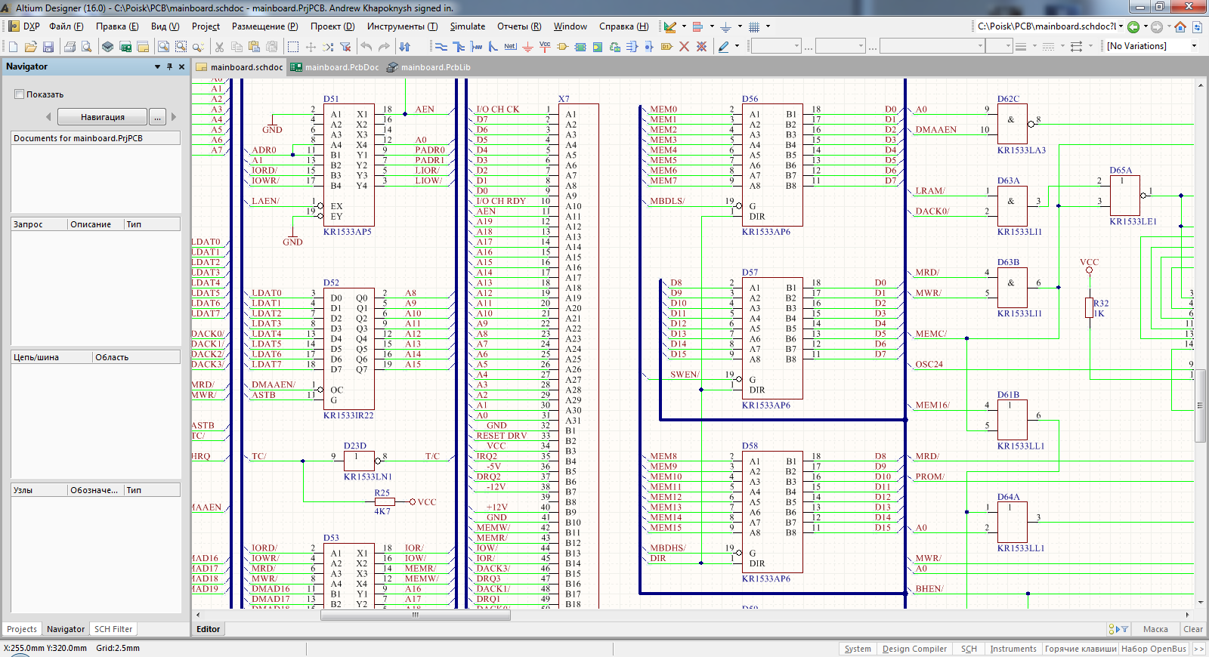Toggle the Navigator panel pin
Screen dimensions: 1209x657
point(169,66)
